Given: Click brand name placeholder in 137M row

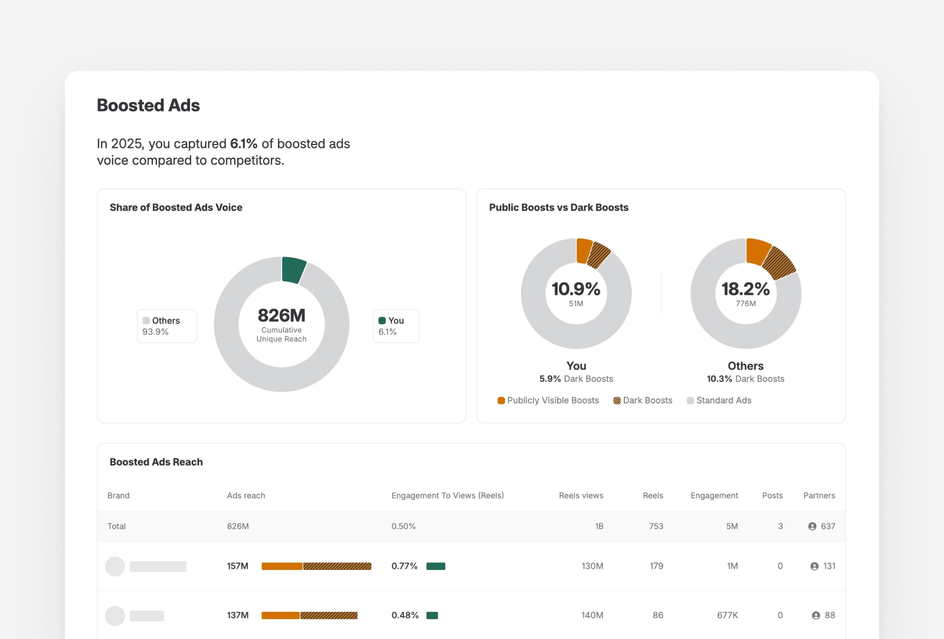Looking at the screenshot, I should 147,615.
